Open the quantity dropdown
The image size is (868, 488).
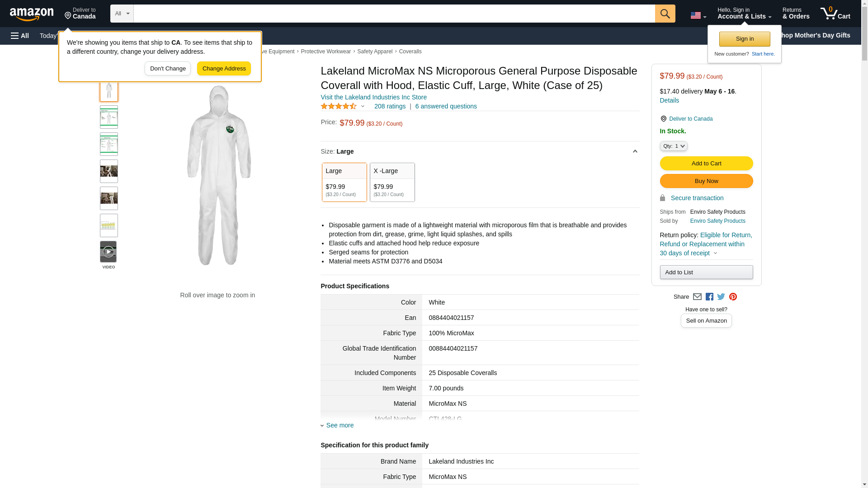(x=673, y=146)
